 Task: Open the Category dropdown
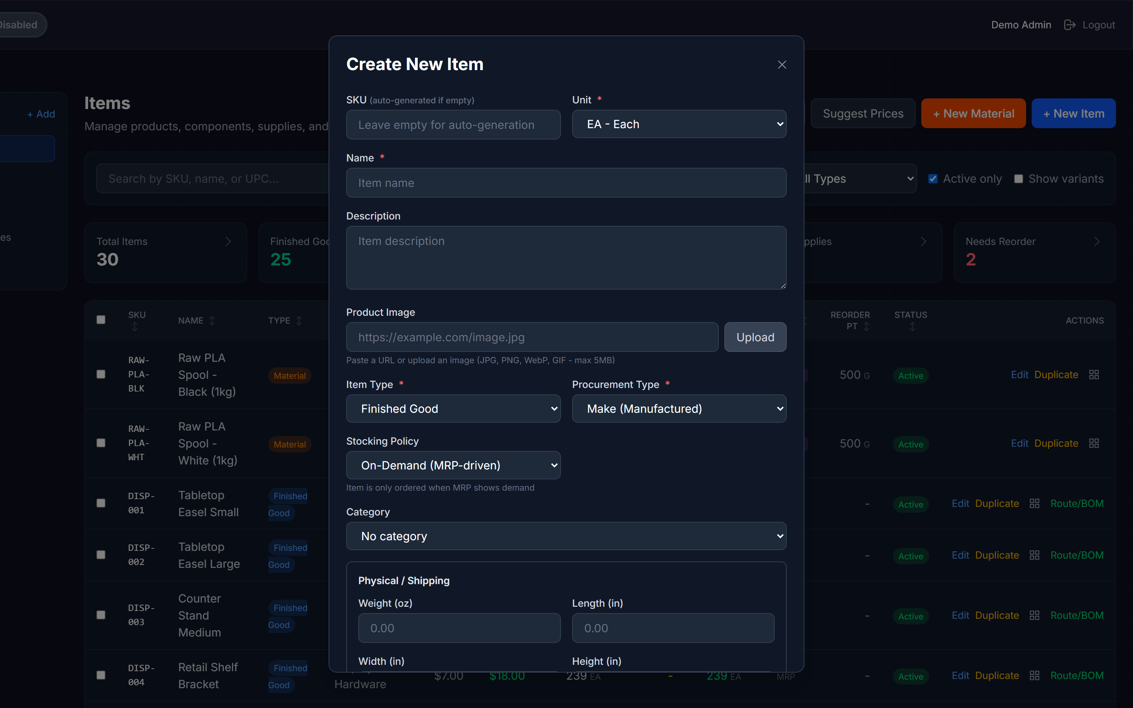click(x=566, y=536)
